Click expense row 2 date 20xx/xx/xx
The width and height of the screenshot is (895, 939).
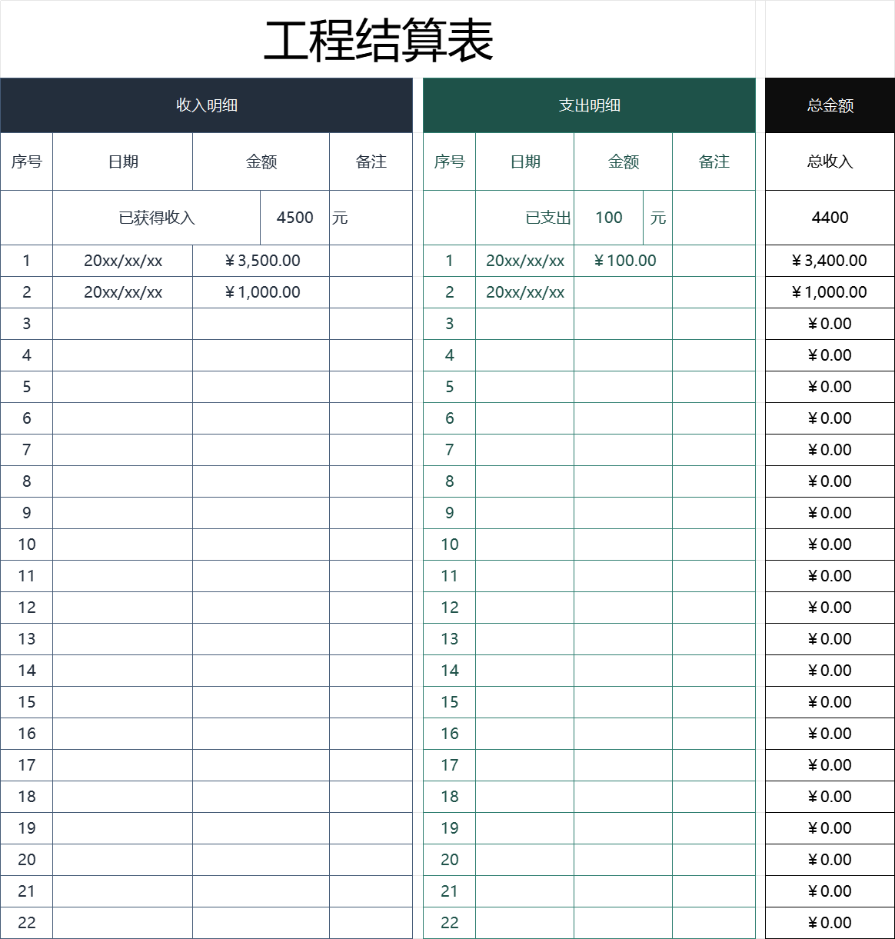pos(525,292)
